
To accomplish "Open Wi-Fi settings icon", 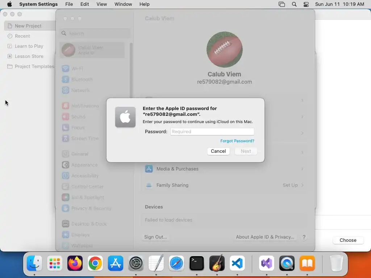I will coord(66,68).
